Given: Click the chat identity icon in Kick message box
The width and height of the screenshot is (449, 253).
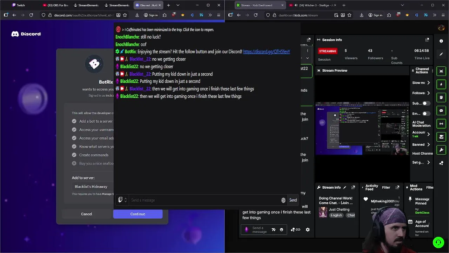Looking at the screenshot, I should tap(246, 229).
